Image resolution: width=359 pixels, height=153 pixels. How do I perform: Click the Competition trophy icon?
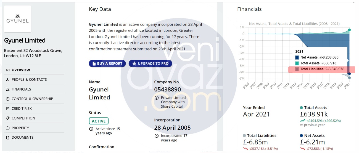click(7, 118)
